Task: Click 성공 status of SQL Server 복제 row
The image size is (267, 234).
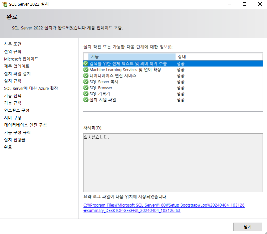Action: pos(181,82)
